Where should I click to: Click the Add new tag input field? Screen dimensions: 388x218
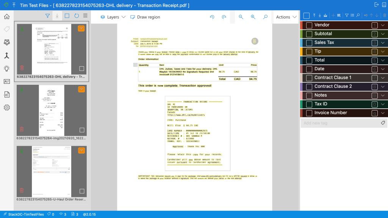pyautogui.click(x=344, y=123)
